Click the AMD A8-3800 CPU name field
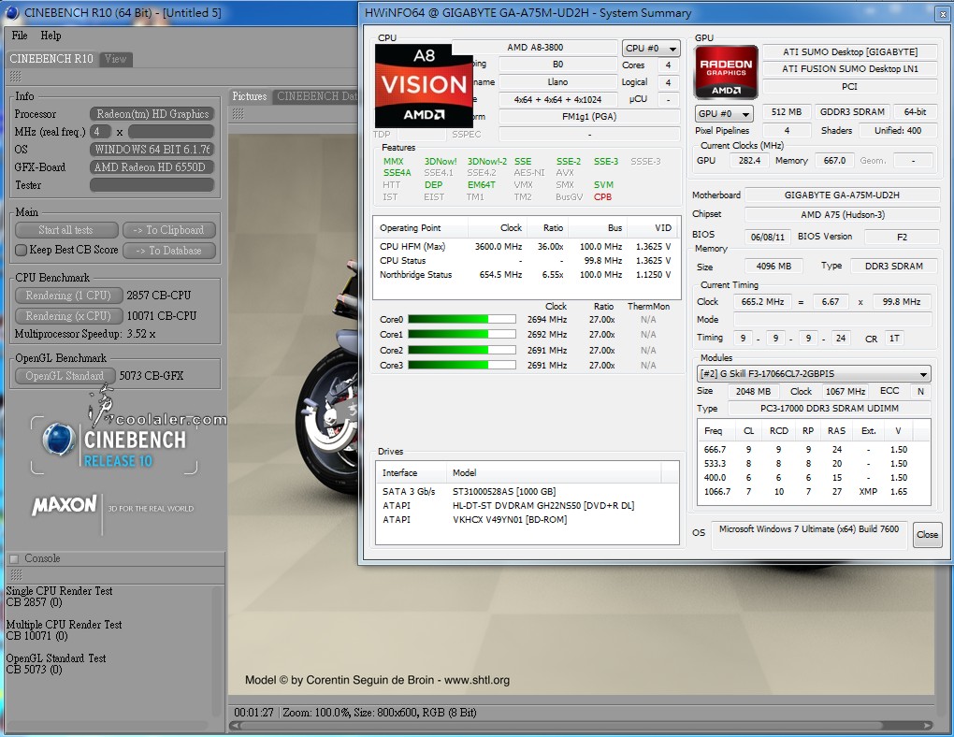The image size is (954, 737). pos(535,48)
